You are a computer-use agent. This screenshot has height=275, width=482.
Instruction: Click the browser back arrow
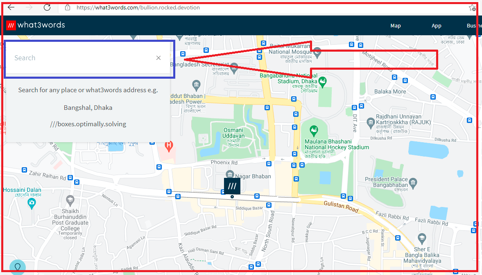coord(11,7)
